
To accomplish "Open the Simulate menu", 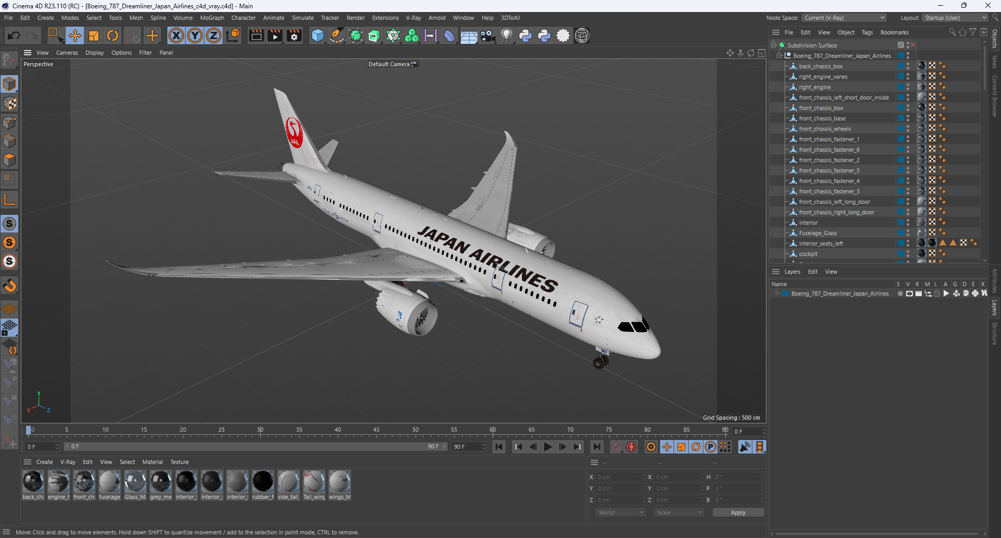I will click(x=302, y=18).
